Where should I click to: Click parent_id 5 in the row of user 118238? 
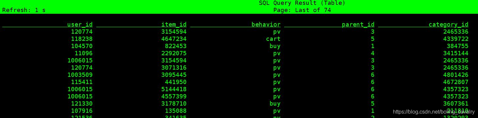pyautogui.click(x=373, y=39)
